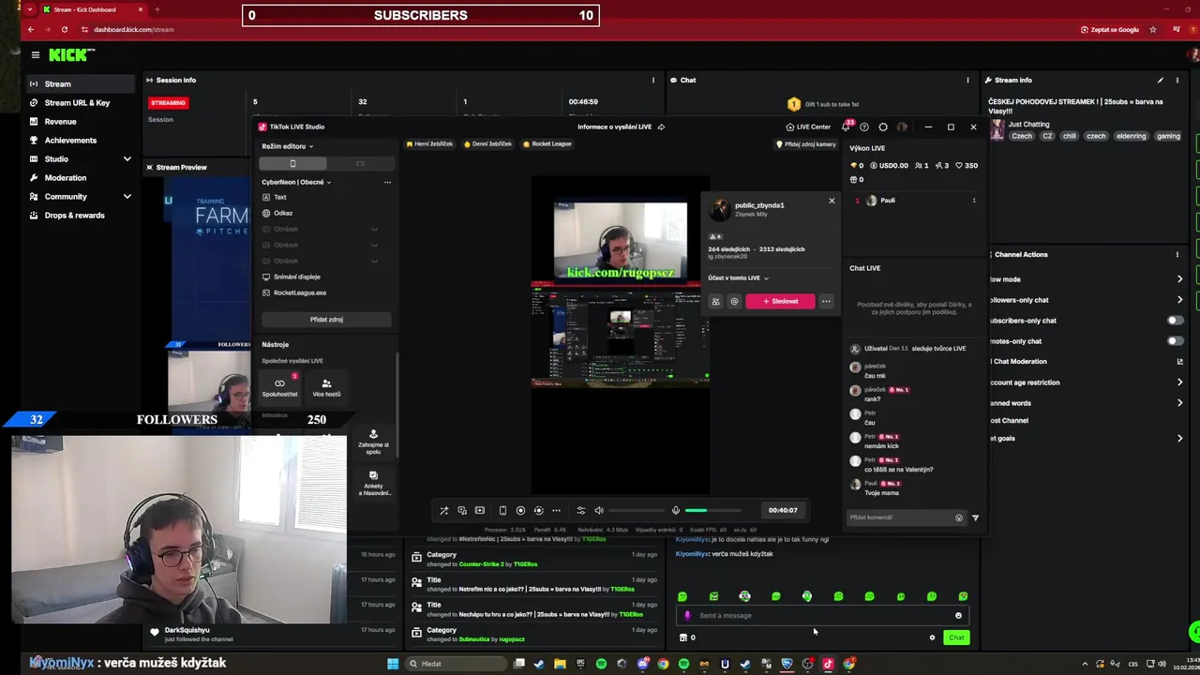Open the Kick hamburger menu
Image resolution: width=1200 pixels, height=675 pixels.
pyautogui.click(x=35, y=55)
